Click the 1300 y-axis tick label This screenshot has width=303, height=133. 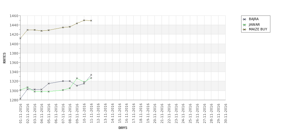[x=14, y=91]
